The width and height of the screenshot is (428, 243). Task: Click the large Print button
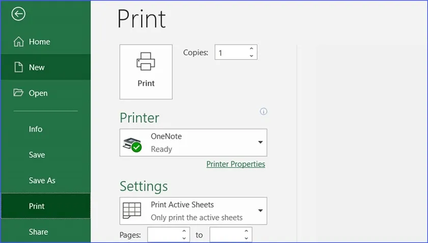pos(146,72)
